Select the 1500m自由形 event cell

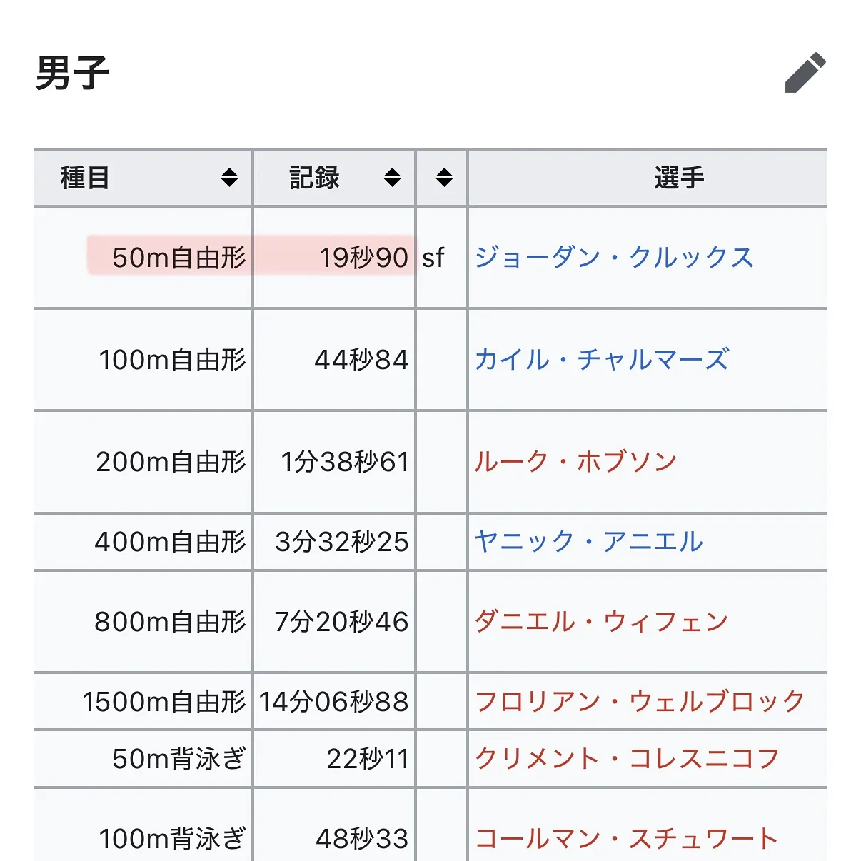164,701
